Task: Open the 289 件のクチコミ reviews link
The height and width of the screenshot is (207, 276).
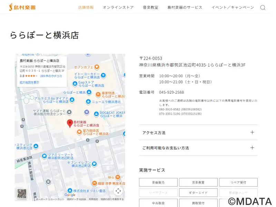Action: point(51,76)
